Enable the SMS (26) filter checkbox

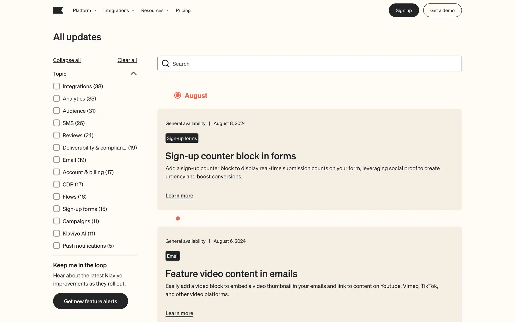point(57,123)
